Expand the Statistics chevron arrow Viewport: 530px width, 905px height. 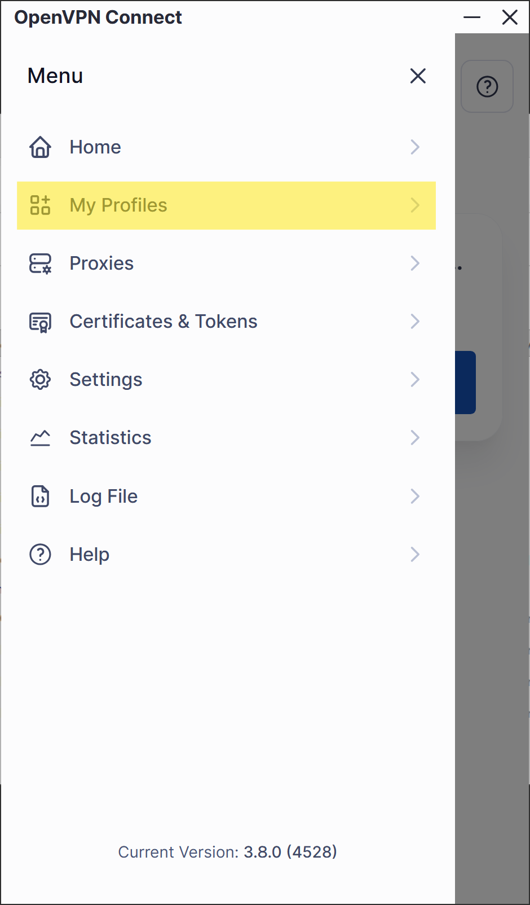pos(415,438)
